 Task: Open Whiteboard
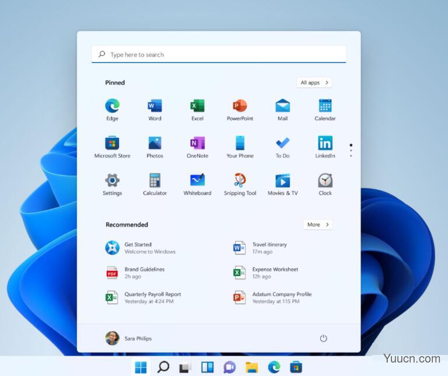tap(197, 184)
